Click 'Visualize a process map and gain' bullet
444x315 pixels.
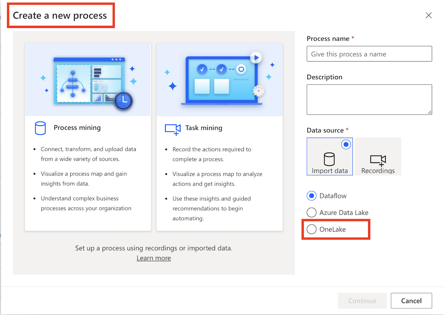click(x=84, y=179)
